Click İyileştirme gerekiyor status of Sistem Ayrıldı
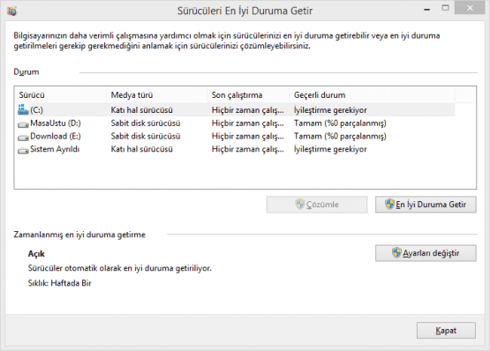The width and height of the screenshot is (490, 351). click(x=330, y=149)
